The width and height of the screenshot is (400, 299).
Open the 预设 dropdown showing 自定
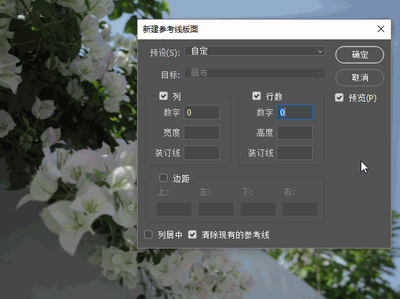click(254, 51)
